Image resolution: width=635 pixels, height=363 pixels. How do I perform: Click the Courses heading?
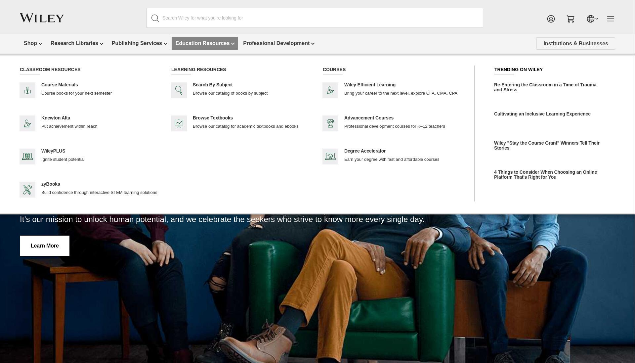[334, 69]
